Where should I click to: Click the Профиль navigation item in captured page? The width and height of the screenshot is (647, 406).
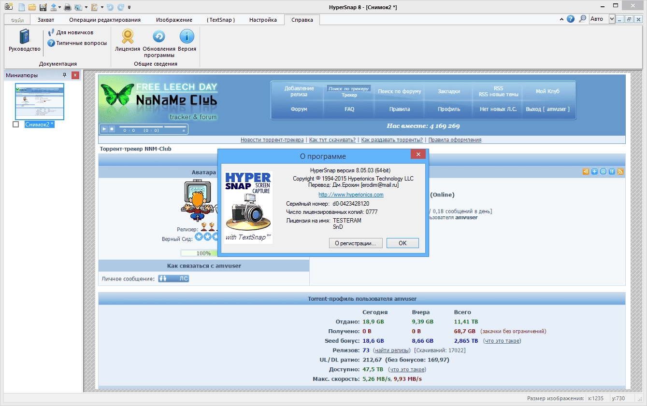click(x=449, y=109)
